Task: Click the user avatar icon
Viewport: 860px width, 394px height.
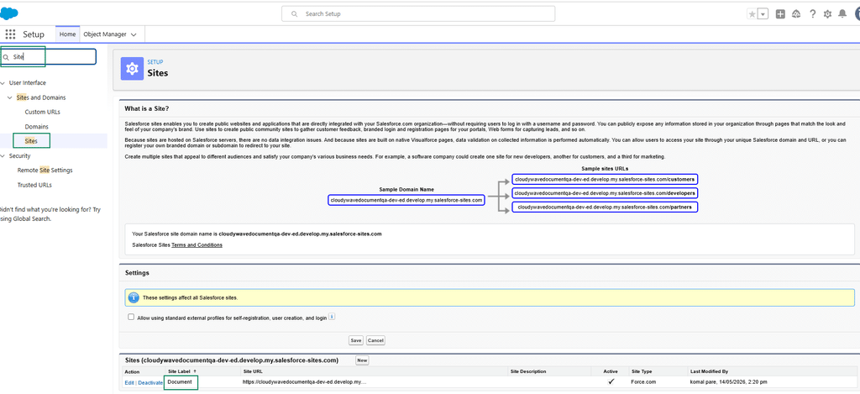Action: coord(856,13)
